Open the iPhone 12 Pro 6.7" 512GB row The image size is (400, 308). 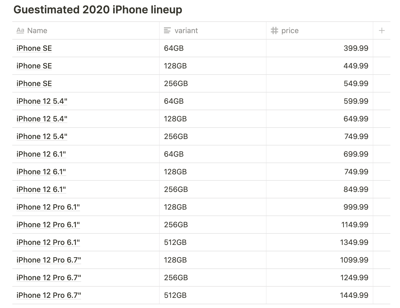(x=49, y=295)
